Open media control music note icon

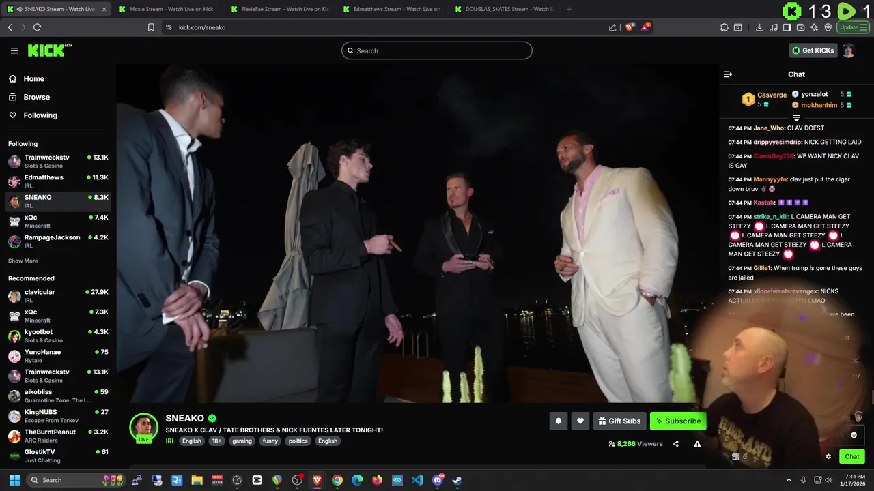pos(773,27)
